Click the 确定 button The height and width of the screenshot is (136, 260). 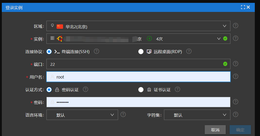(240, 130)
